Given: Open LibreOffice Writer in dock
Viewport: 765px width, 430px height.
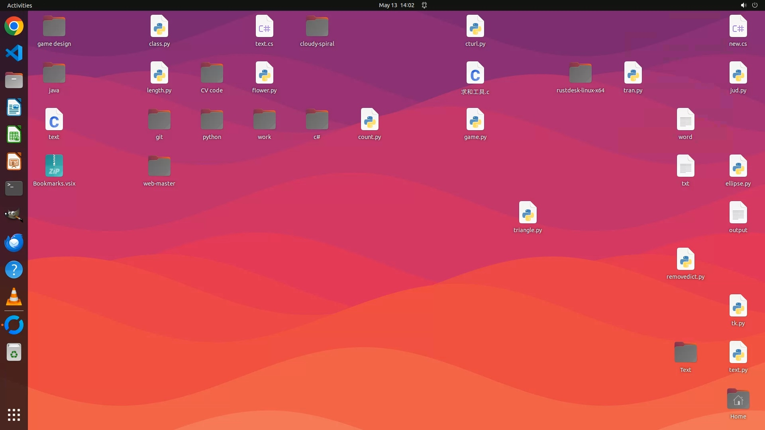Looking at the screenshot, I should coord(14,107).
